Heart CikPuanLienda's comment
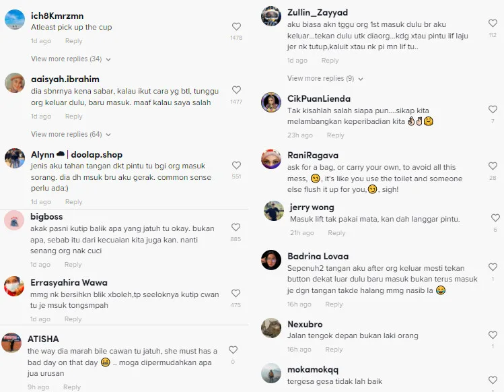 coord(493,110)
